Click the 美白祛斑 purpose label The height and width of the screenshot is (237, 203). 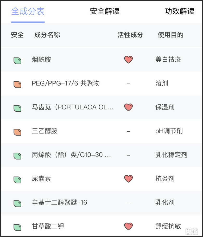[x=168, y=60]
